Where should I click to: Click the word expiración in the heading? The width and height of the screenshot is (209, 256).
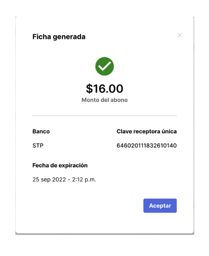click(73, 166)
